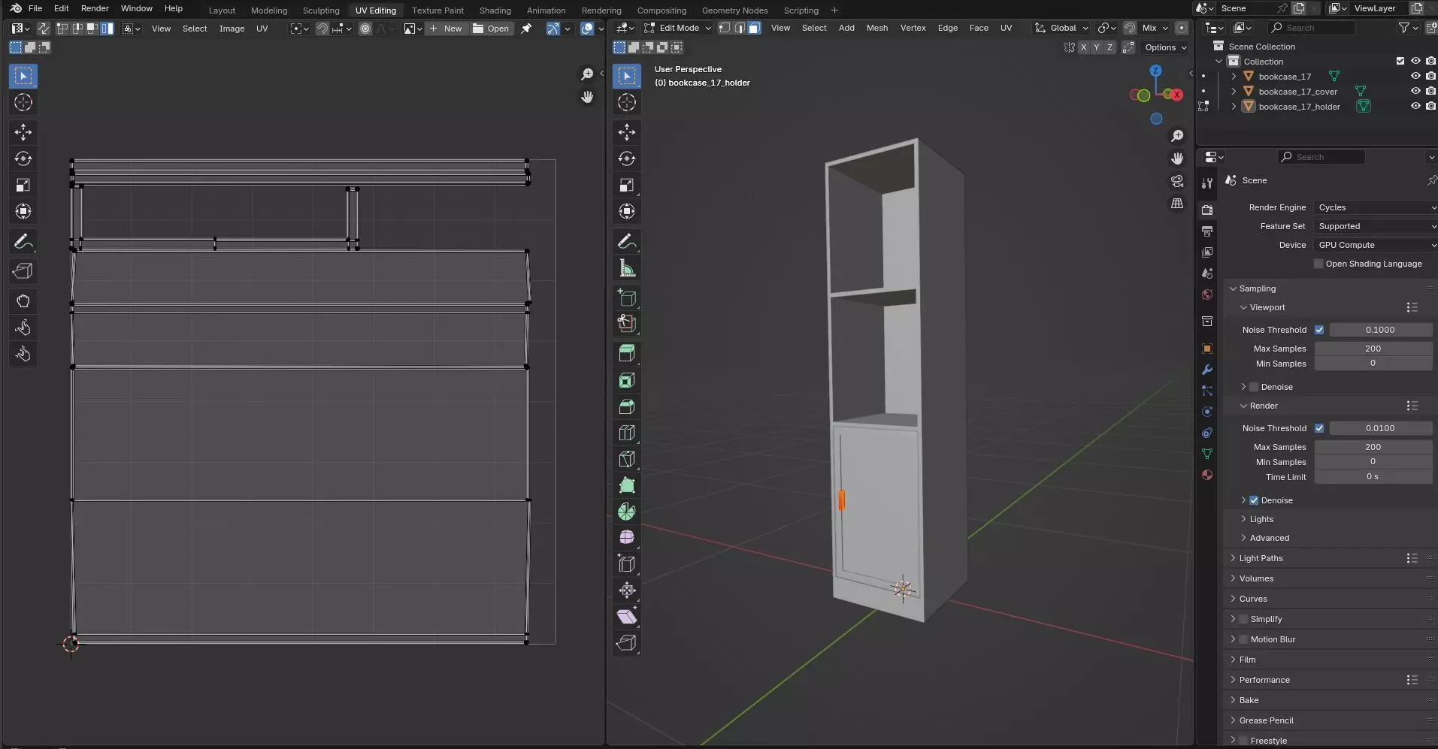Image resolution: width=1438 pixels, height=749 pixels.
Task: Open the File menu
Action: click(35, 8)
